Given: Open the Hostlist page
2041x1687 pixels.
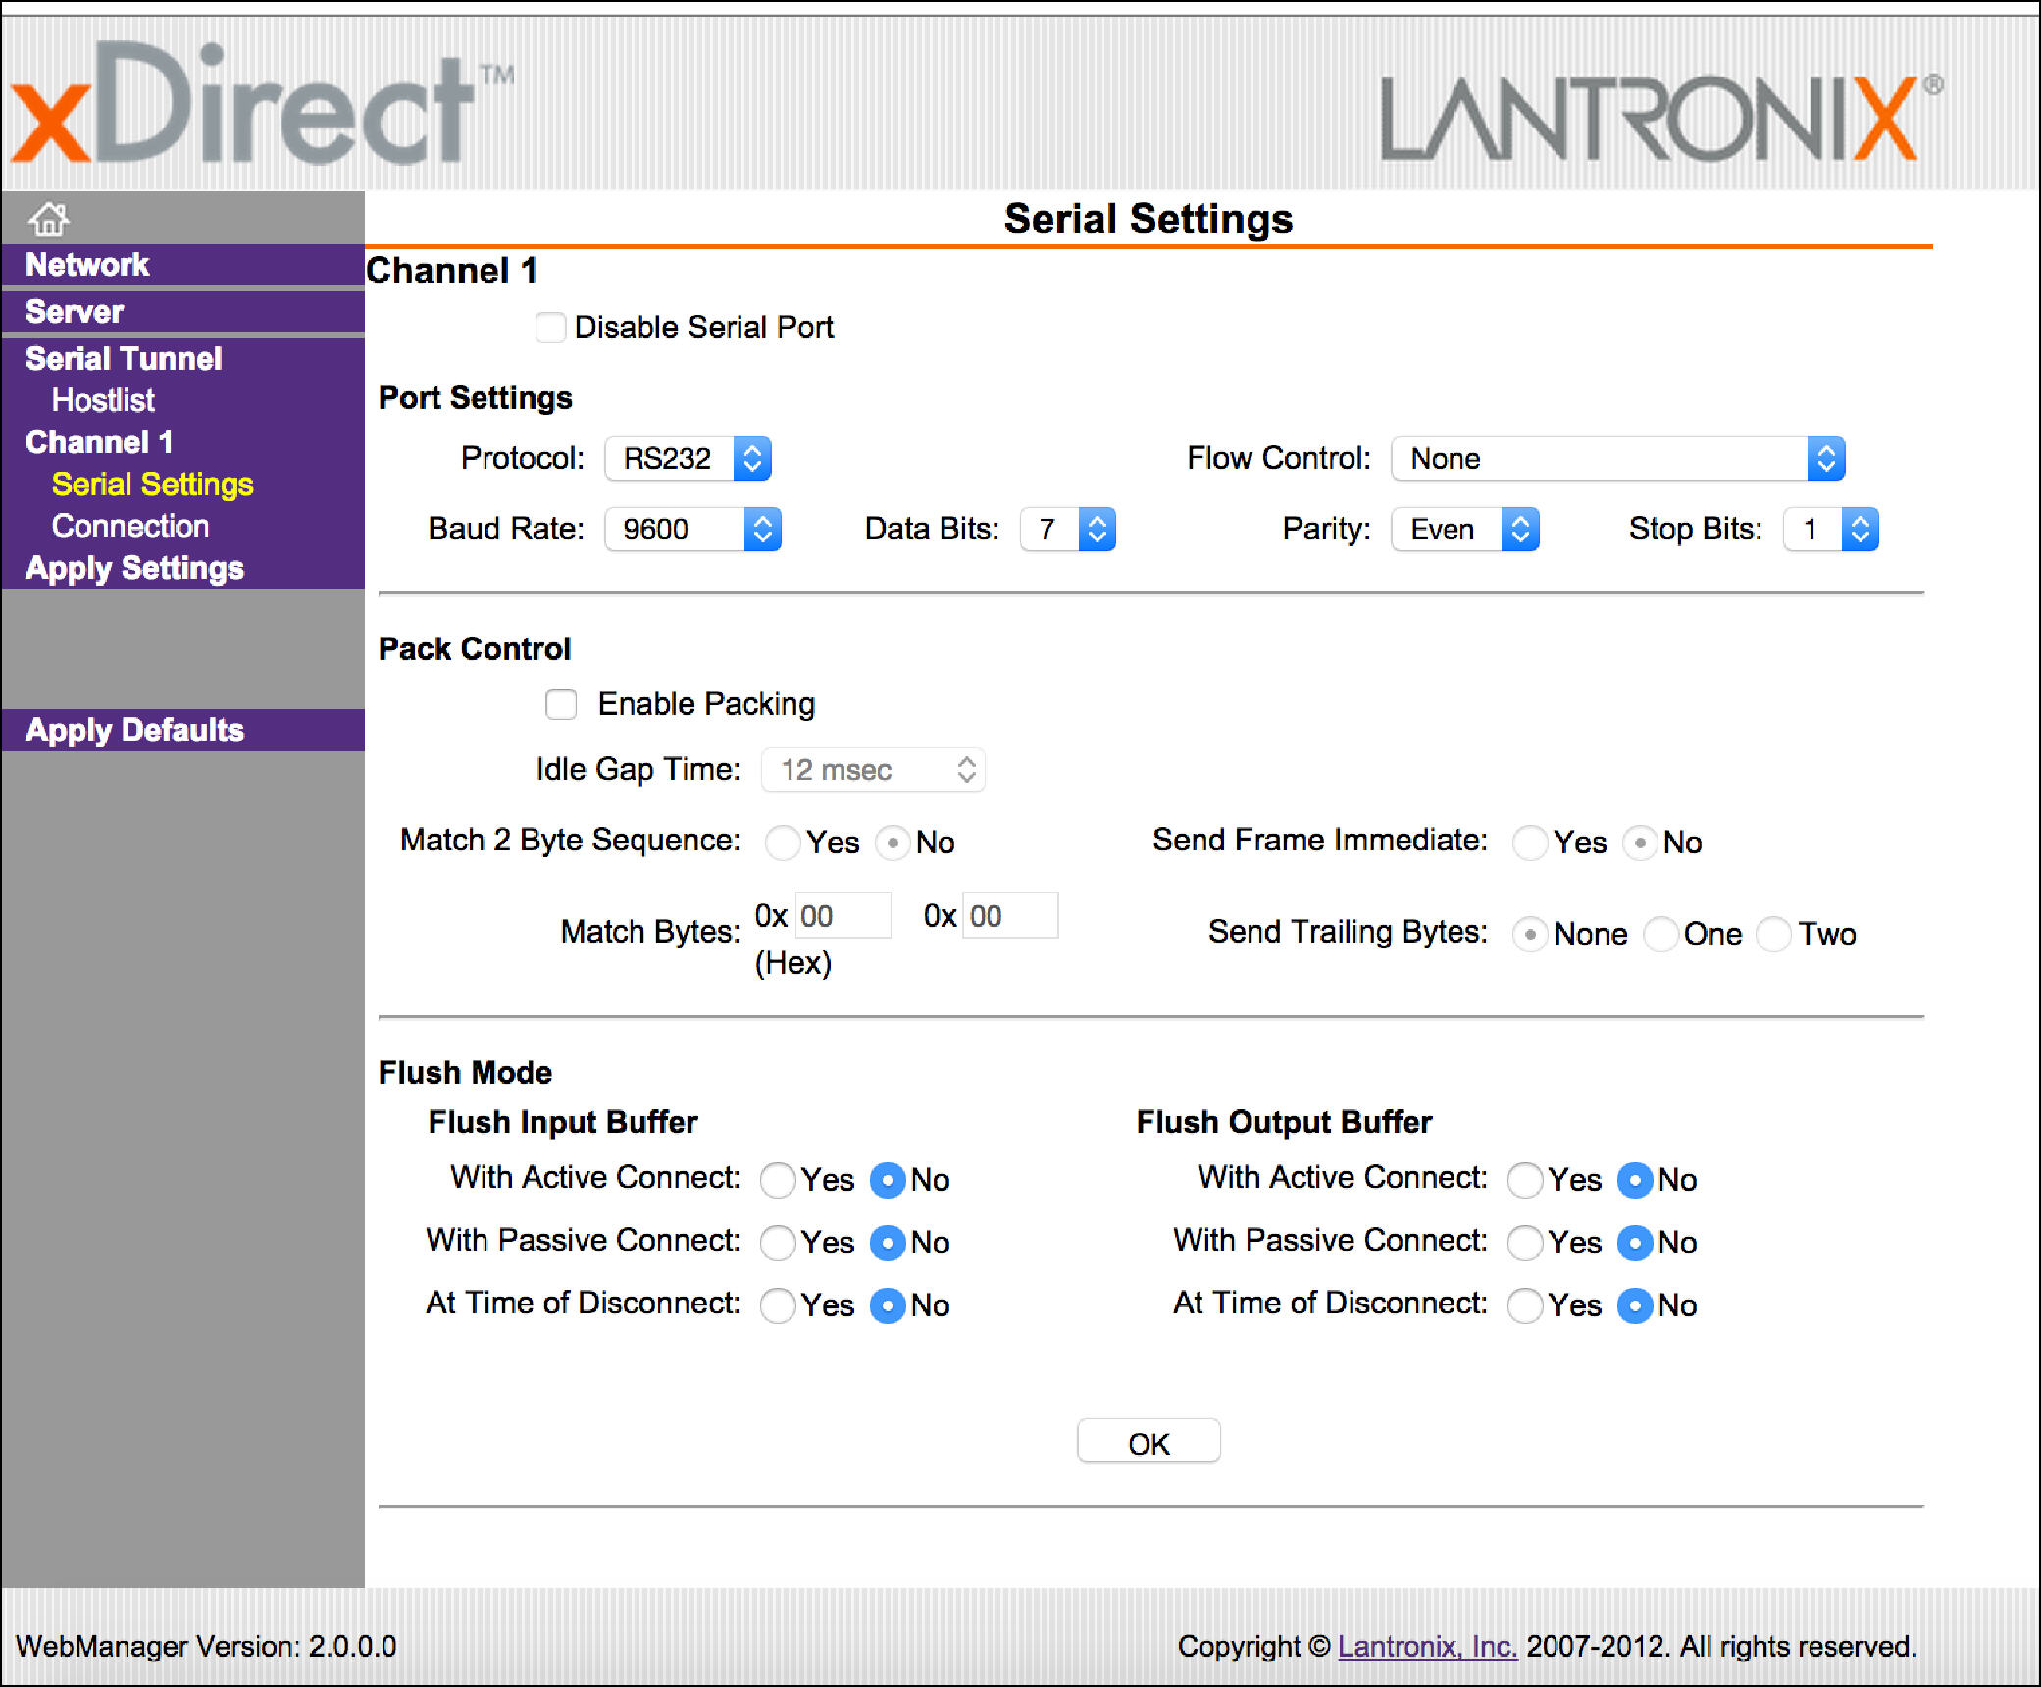Looking at the screenshot, I should tap(103, 400).
